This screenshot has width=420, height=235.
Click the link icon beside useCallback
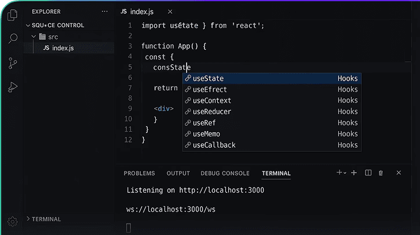pos(188,145)
